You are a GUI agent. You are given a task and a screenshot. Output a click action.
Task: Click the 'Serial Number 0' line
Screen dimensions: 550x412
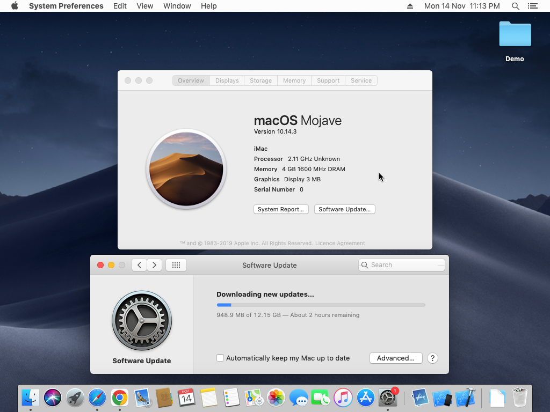(279, 189)
